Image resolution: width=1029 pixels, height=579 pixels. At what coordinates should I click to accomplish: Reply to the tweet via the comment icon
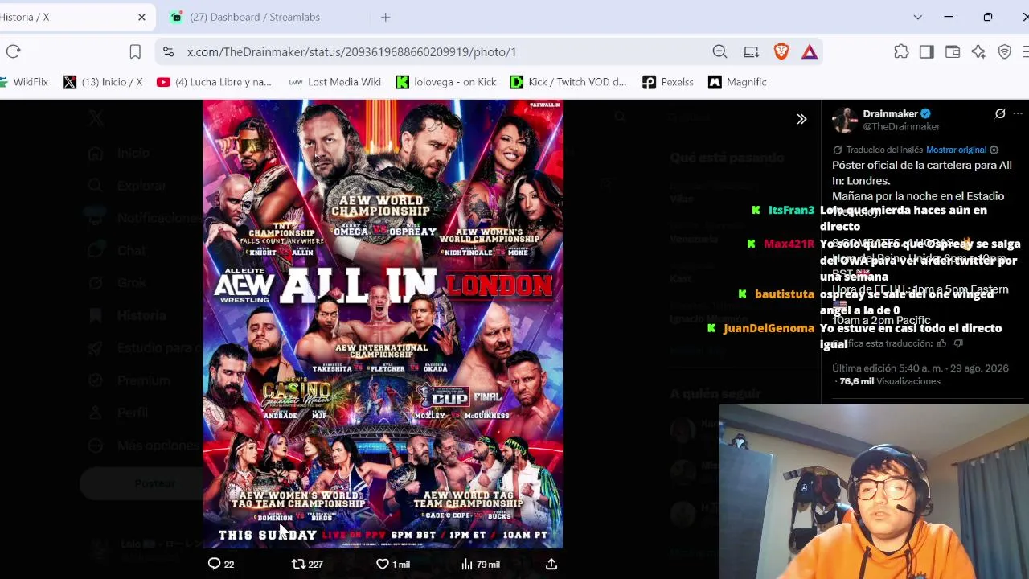point(214,564)
